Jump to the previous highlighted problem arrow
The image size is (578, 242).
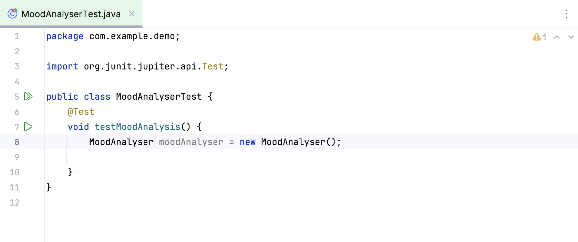pyautogui.click(x=557, y=37)
